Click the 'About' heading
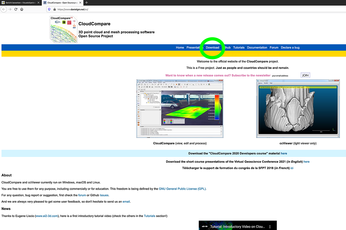The image size is (346, 230). 7,175
